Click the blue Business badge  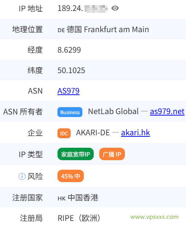pos(70,112)
